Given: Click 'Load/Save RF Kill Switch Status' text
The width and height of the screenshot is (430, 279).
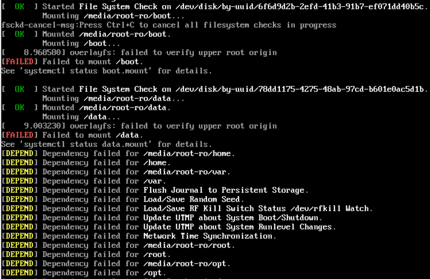Looking at the screenshot, I should coord(214,208).
